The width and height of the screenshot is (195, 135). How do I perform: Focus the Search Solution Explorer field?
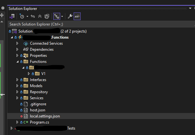pos(101,24)
